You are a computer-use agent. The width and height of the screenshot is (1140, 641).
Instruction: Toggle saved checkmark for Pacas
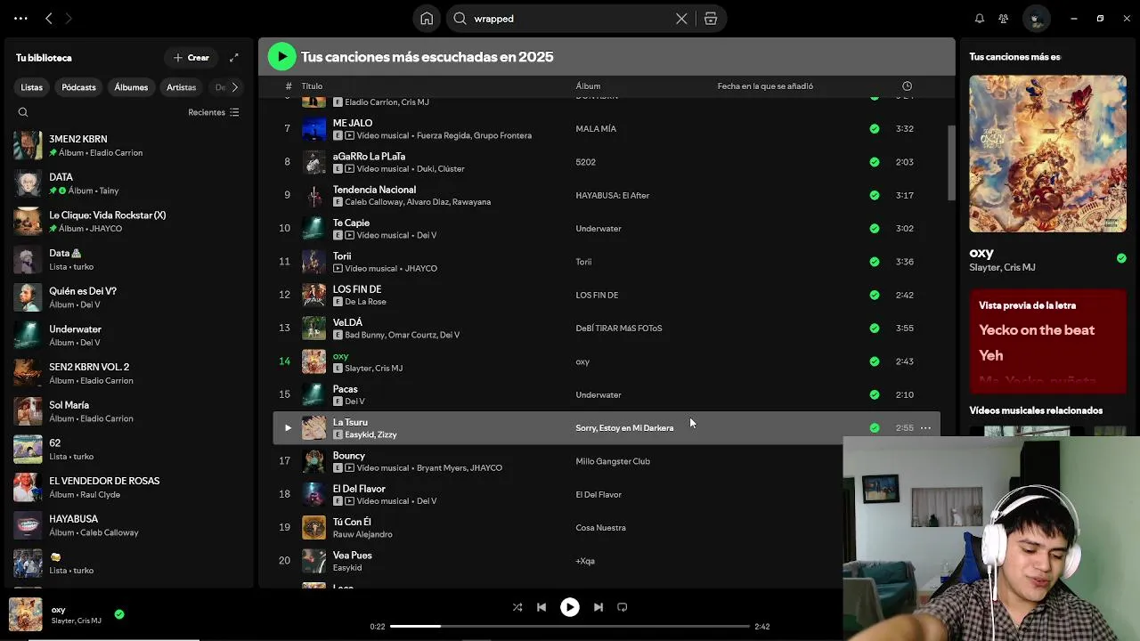(x=875, y=394)
